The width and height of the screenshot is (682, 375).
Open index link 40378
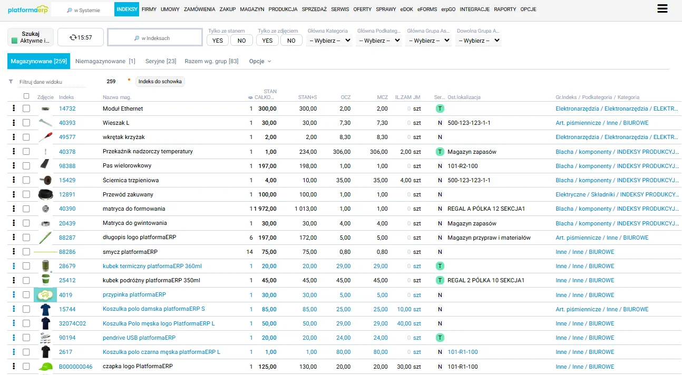[x=67, y=152]
